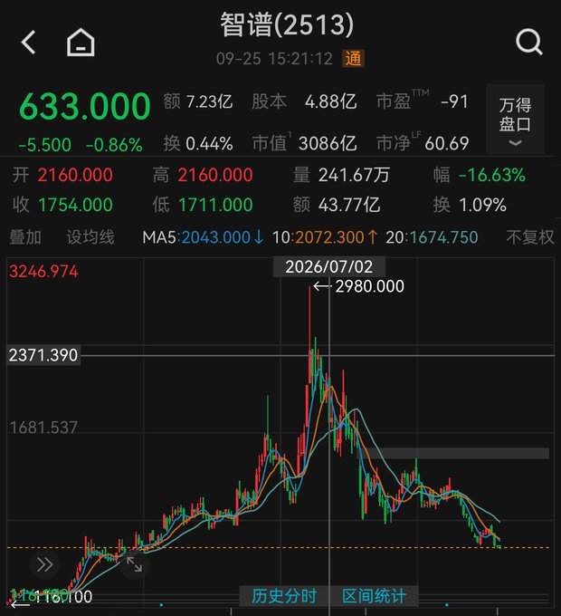Tap the timestamp 09-25 15:21:12
The height and width of the screenshot is (616, 561).
click(274, 59)
